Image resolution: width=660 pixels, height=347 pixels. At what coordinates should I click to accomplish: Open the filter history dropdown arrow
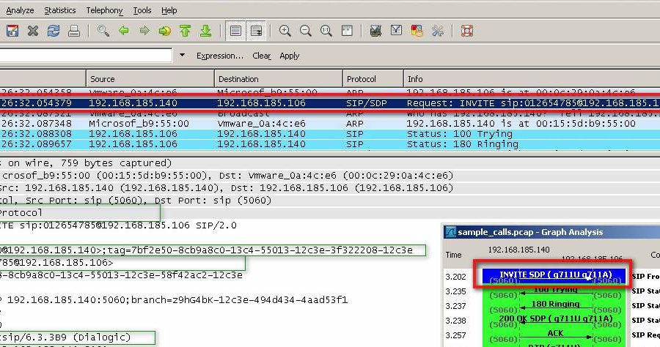point(182,56)
